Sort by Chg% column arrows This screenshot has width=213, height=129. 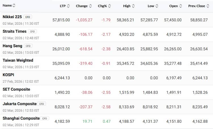point(109,6)
